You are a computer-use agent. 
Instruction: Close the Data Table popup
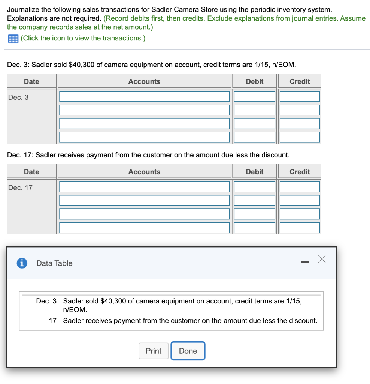point(321,259)
